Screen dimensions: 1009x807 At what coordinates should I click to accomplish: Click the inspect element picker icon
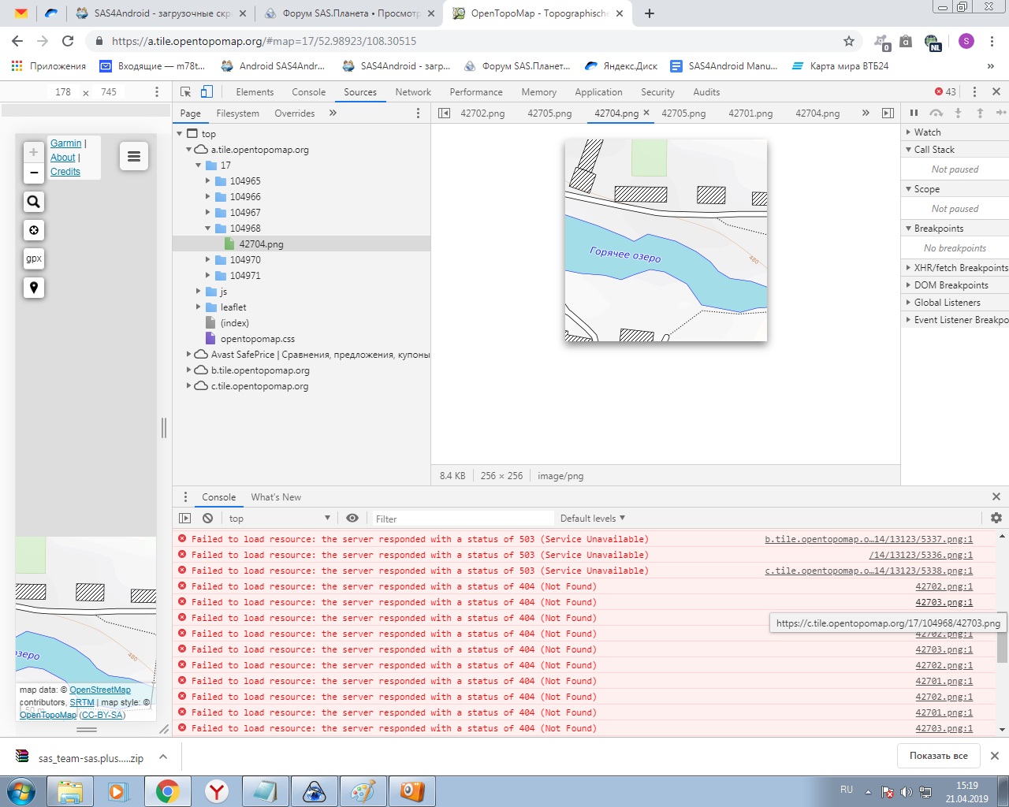pos(186,92)
